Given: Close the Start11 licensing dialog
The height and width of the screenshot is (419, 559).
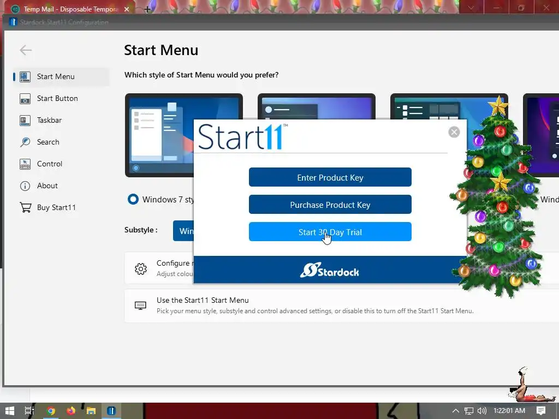Looking at the screenshot, I should [454, 132].
